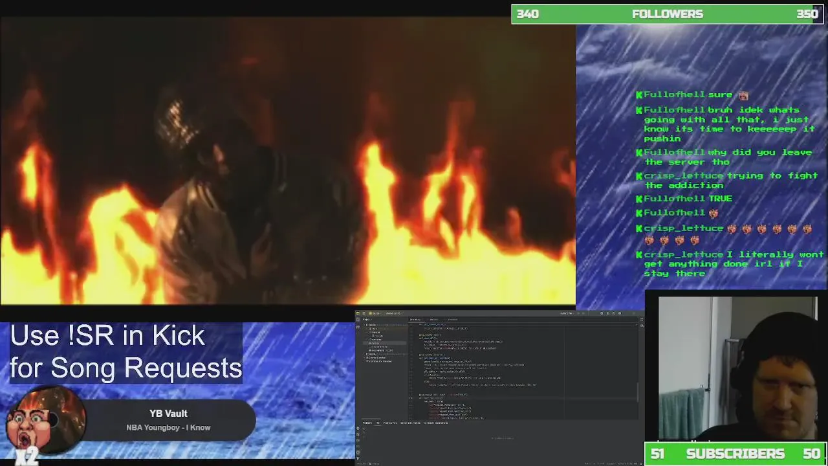This screenshot has height=466, width=828.
Task: Click the Subscribers goal progress bar
Action: coord(735,454)
